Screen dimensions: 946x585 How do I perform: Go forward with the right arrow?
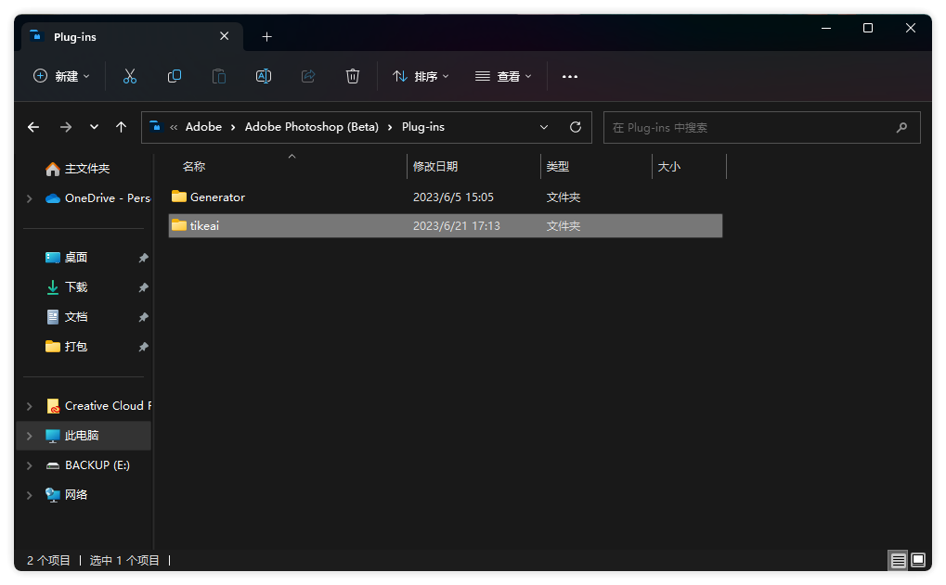pos(66,127)
